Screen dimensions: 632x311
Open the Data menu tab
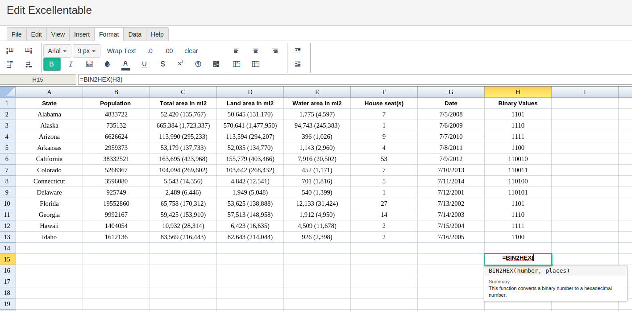pyautogui.click(x=135, y=34)
